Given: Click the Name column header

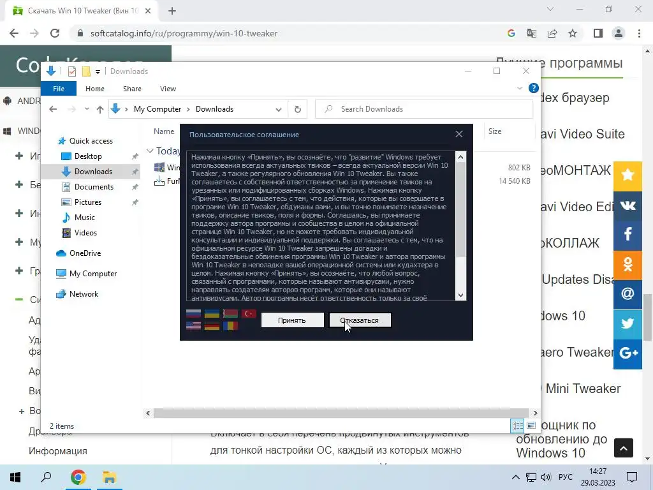Looking at the screenshot, I should coord(164,131).
